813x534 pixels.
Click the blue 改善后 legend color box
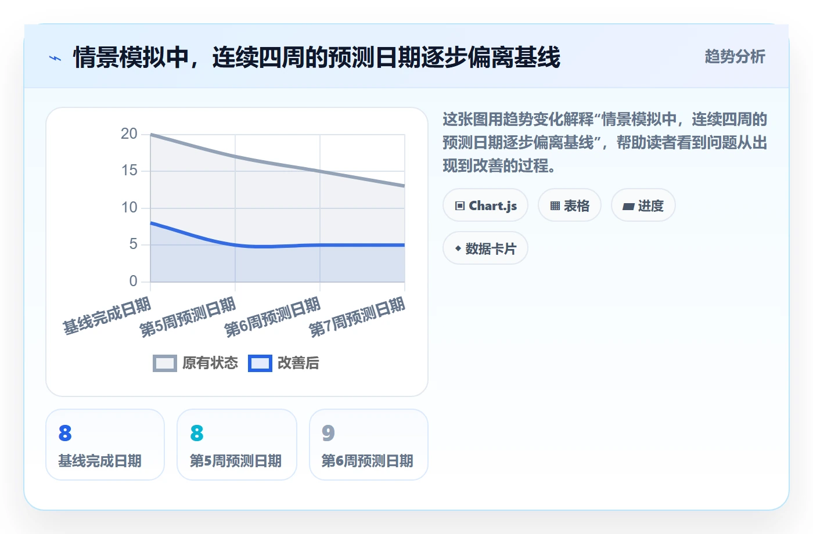pyautogui.click(x=260, y=363)
